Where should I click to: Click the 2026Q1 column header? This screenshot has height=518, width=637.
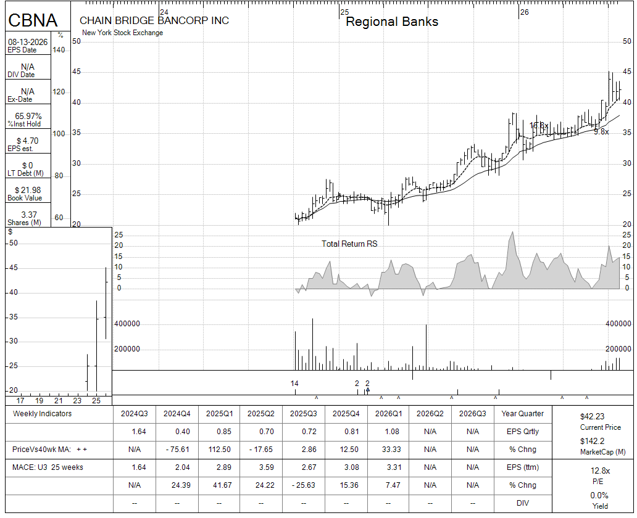pos(388,414)
